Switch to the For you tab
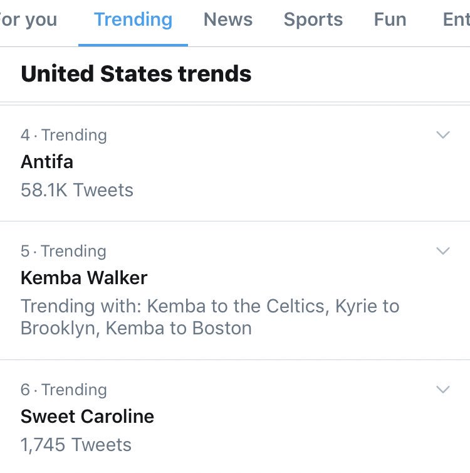Image resolution: width=470 pixels, height=473 pixels. pyautogui.click(x=28, y=19)
